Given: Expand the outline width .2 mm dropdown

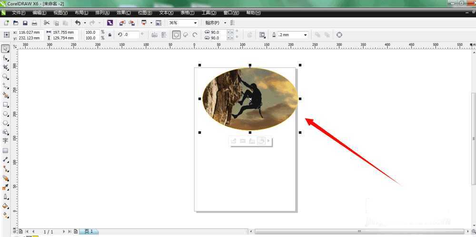Looking at the screenshot, I should [305, 35].
